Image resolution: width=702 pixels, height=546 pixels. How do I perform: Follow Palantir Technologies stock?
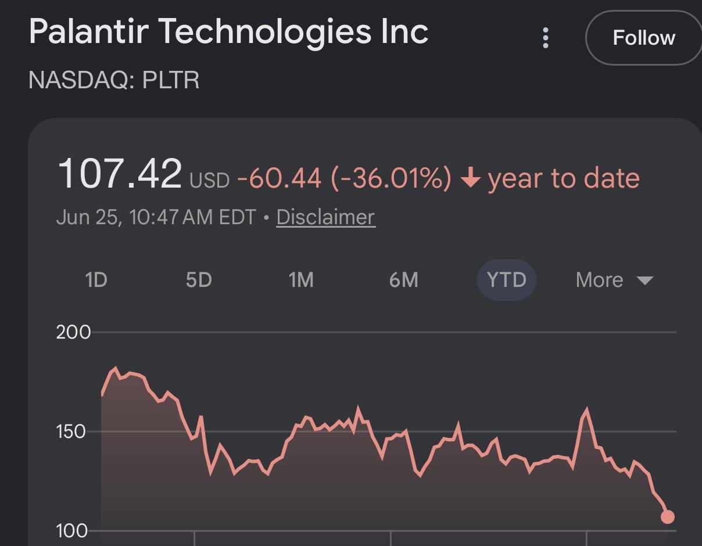click(643, 38)
